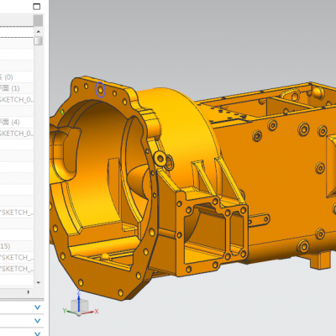Select the tree row labeled 面 (4)
Viewport: 336px width, 336px height.
tap(16, 122)
